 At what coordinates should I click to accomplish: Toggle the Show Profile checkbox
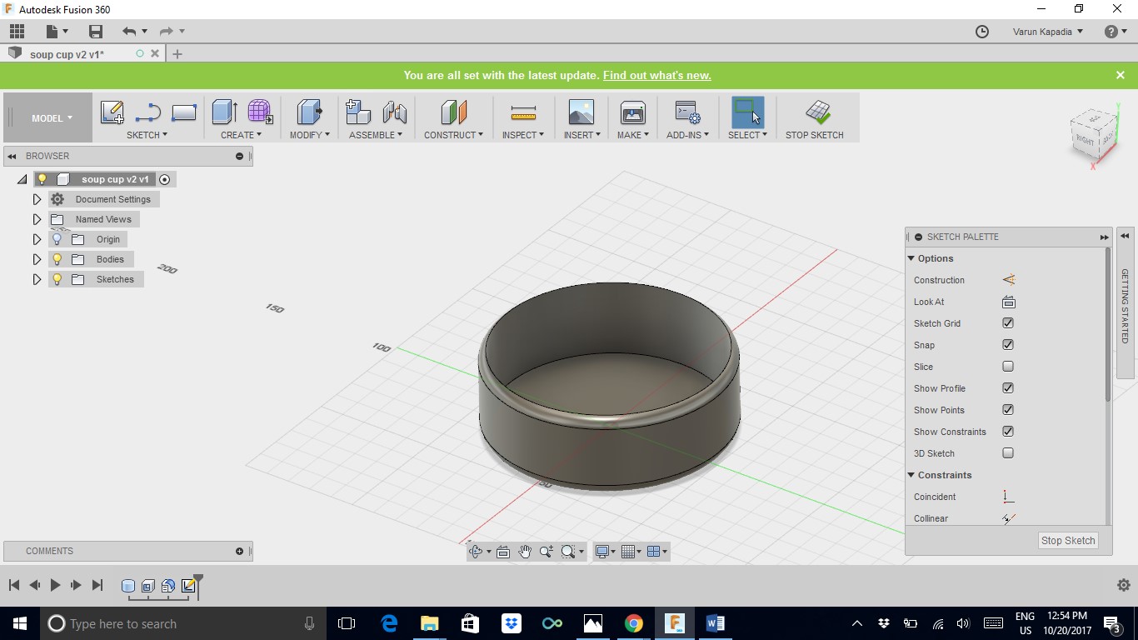click(x=1008, y=388)
